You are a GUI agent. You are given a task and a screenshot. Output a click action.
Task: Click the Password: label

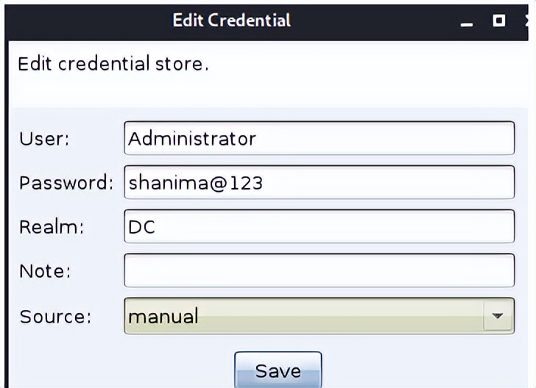pyautogui.click(x=66, y=183)
